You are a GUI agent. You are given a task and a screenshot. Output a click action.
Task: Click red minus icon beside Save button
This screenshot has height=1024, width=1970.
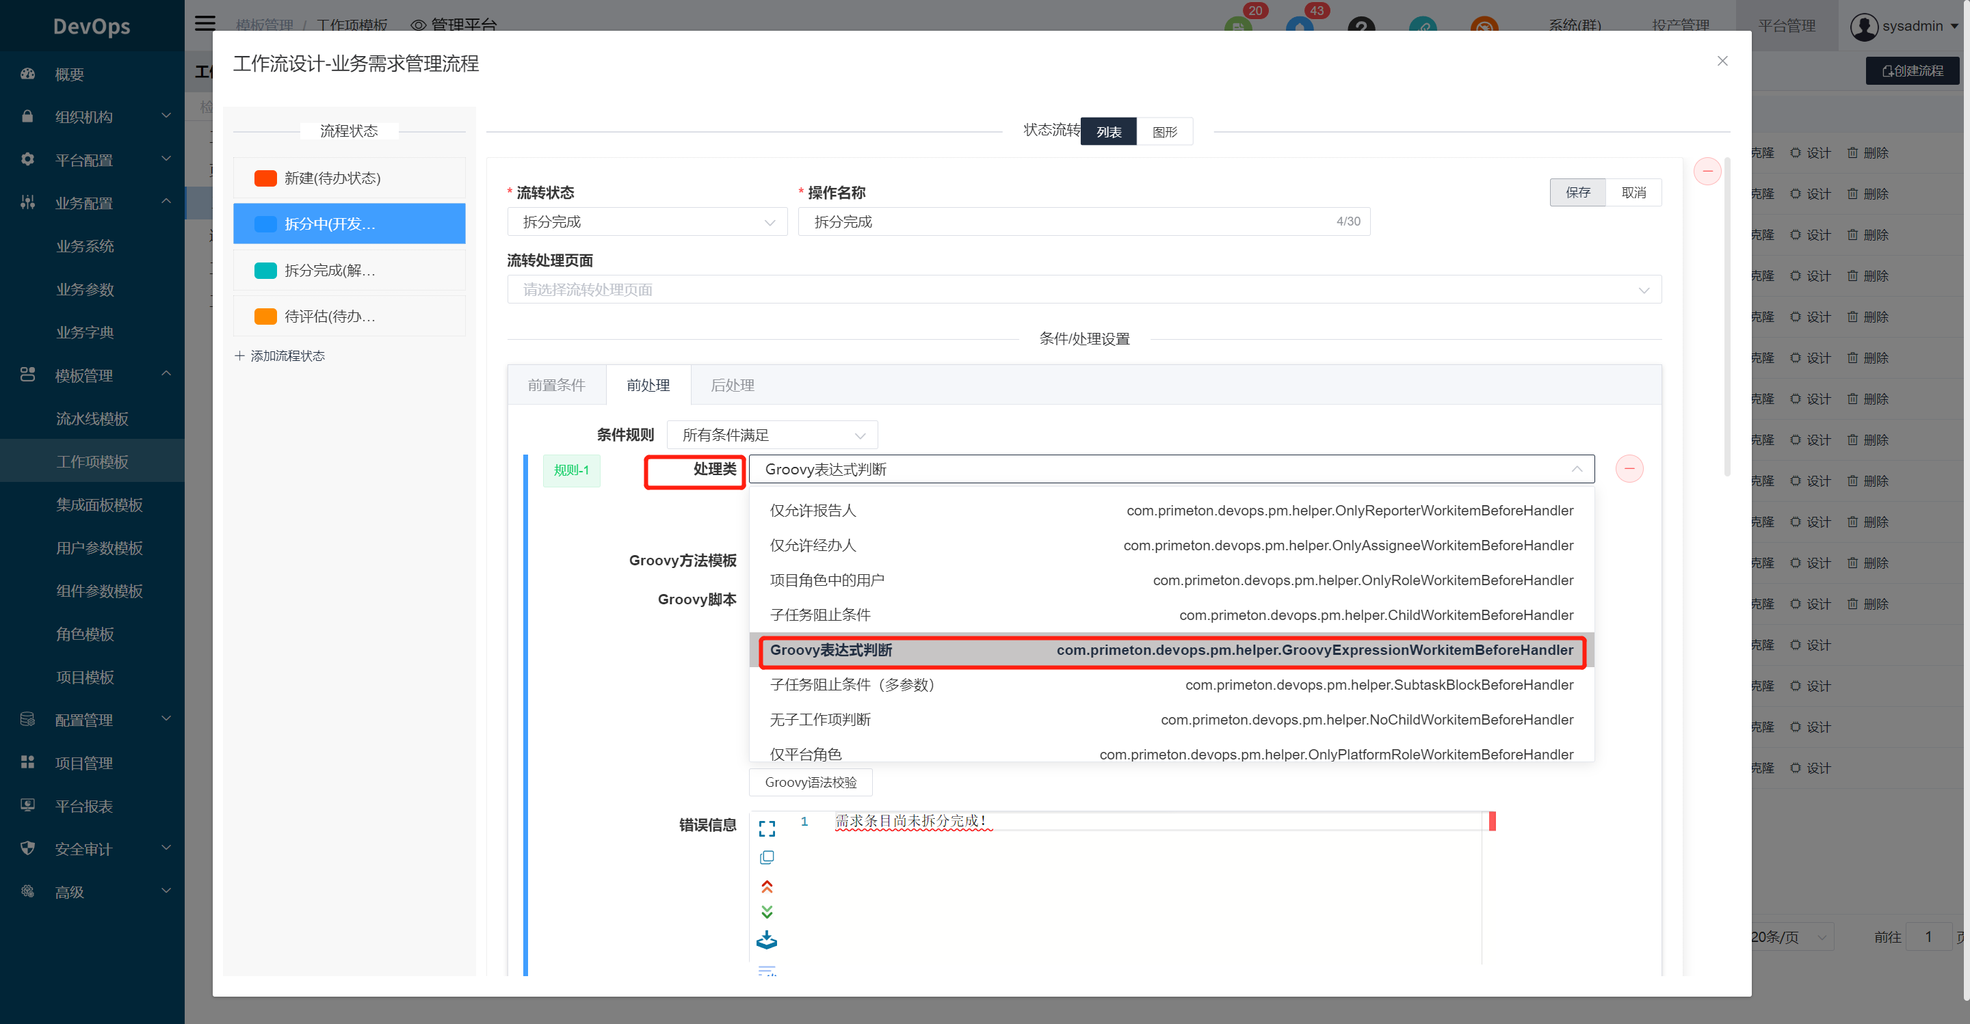pos(1707,171)
